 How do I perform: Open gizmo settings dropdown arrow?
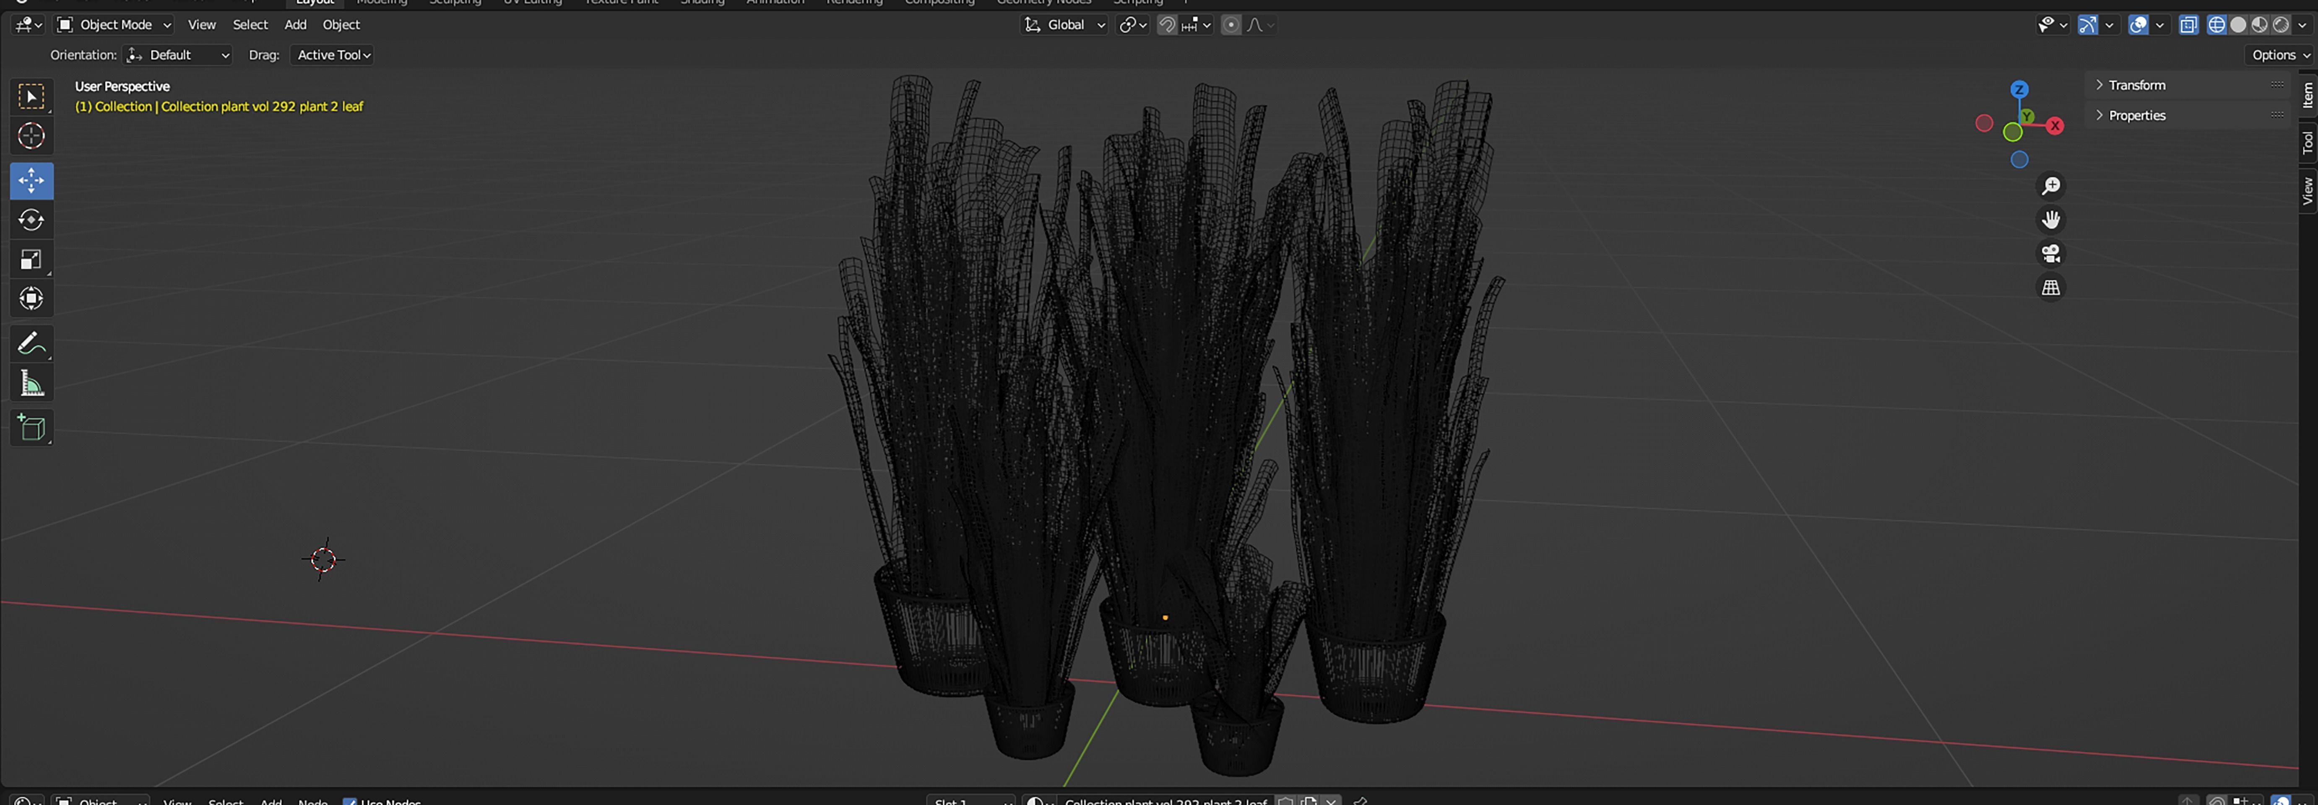click(x=2109, y=25)
